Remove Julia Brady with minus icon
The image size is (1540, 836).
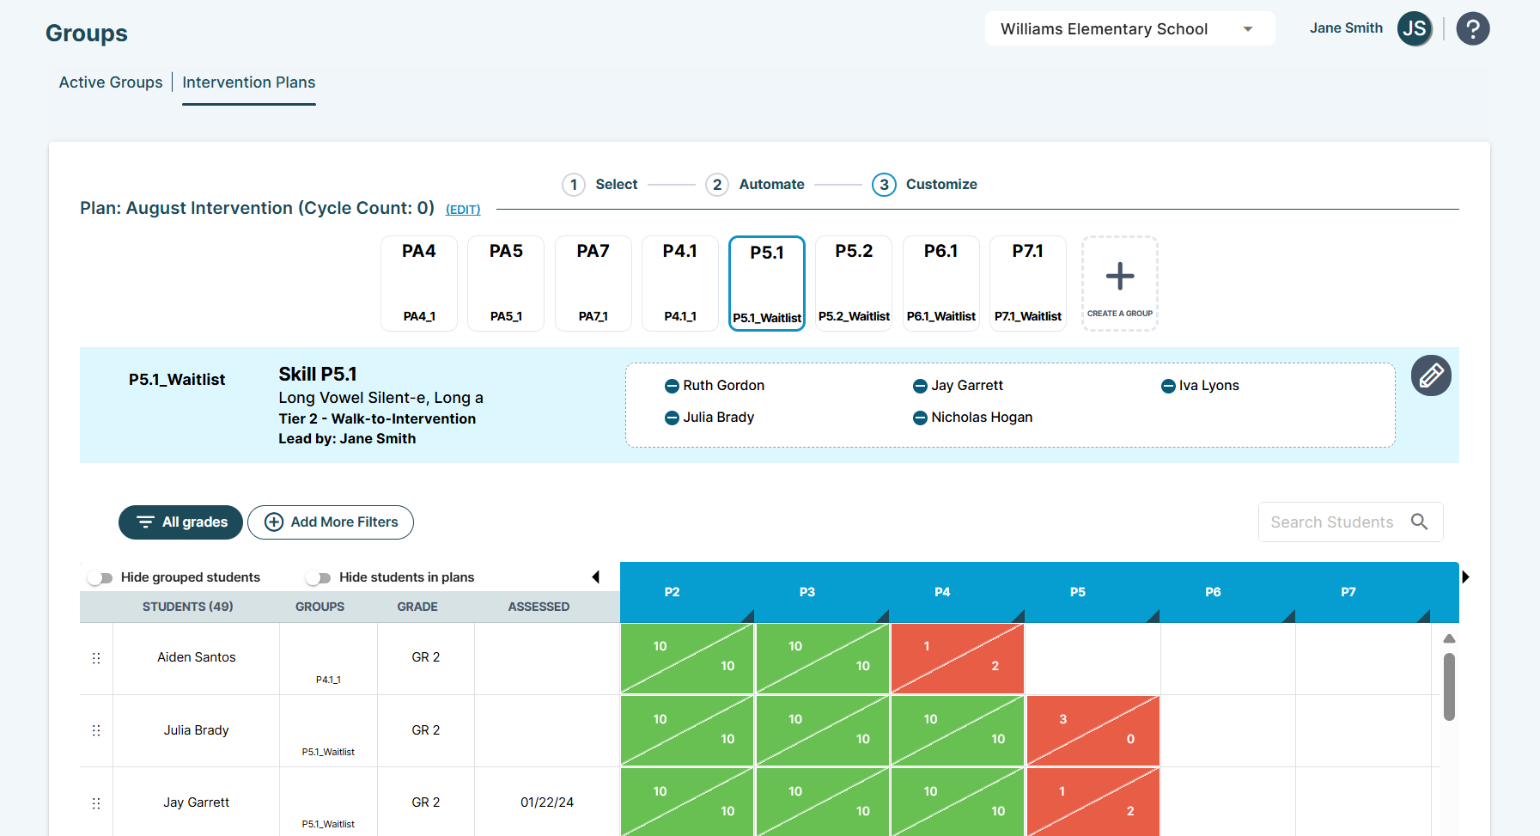pos(672,418)
